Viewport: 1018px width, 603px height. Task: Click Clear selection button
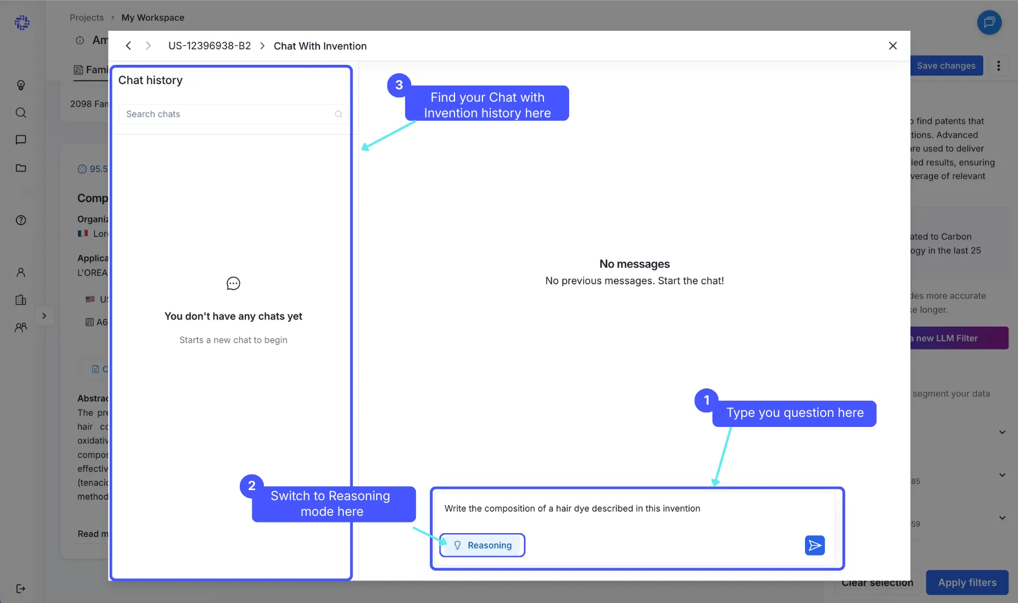pyautogui.click(x=877, y=582)
